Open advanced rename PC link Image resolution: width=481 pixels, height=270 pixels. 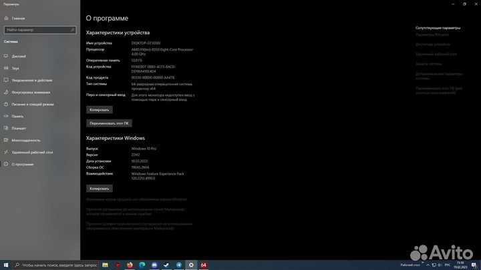(439, 90)
